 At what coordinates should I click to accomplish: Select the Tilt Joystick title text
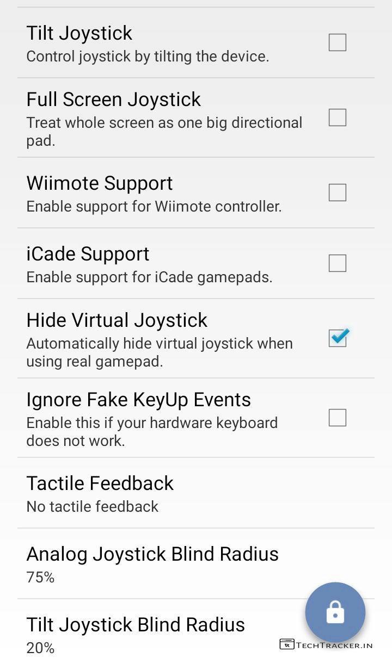(79, 33)
